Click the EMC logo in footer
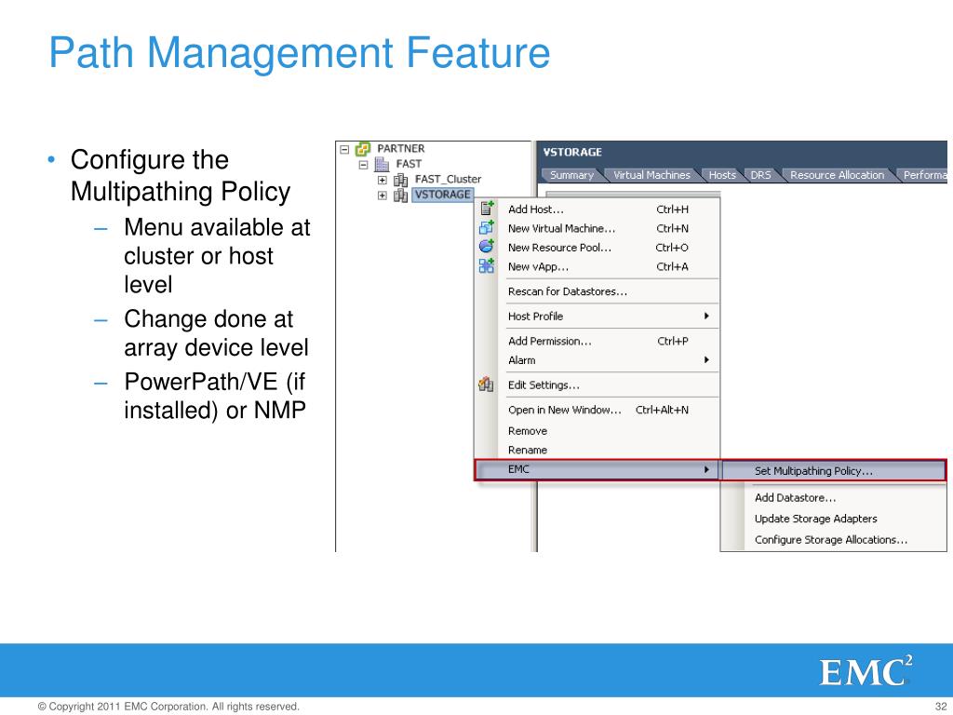Screen dimensions: 953x715 pos(866,670)
